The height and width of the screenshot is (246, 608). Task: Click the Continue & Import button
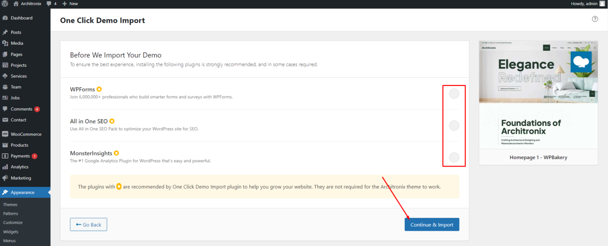(432, 225)
